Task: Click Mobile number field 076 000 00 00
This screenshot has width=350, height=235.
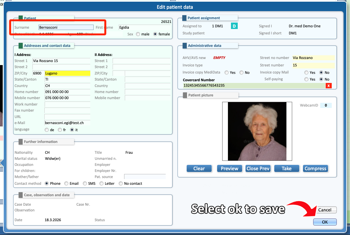Action: pos(67,98)
